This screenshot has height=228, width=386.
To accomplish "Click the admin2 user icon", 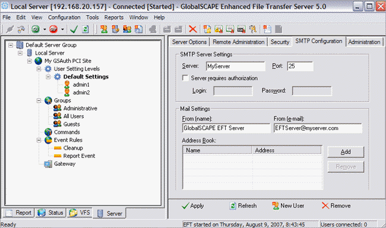I will pyautogui.click(x=67, y=93).
